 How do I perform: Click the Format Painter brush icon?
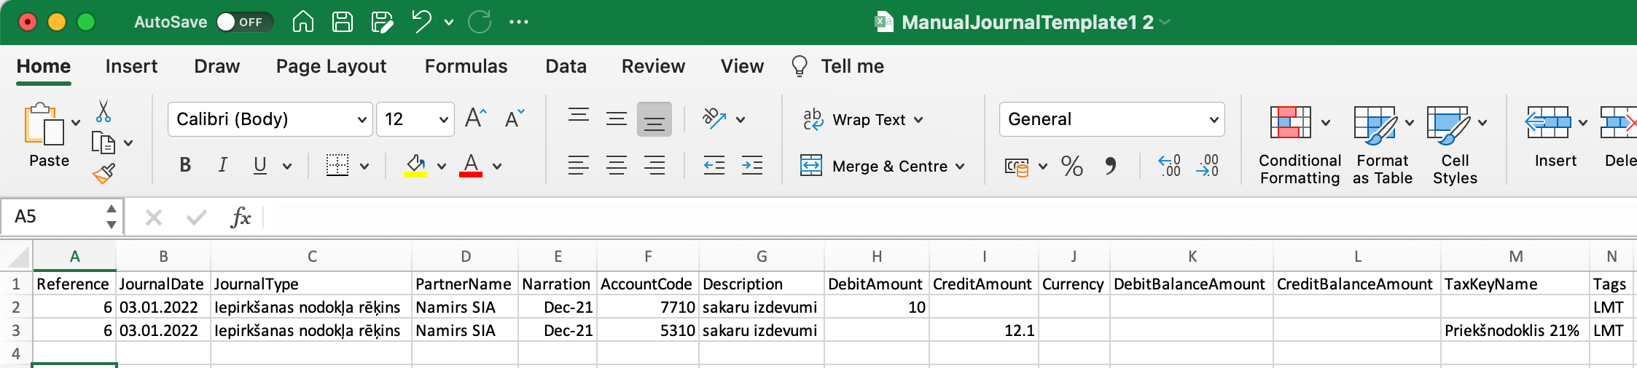(103, 174)
